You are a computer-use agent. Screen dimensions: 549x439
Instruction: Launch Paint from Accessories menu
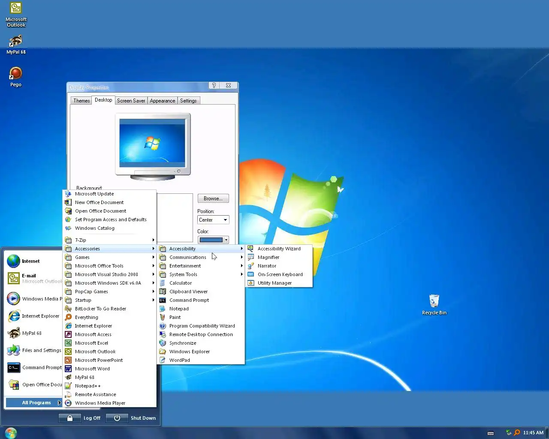coord(201,317)
